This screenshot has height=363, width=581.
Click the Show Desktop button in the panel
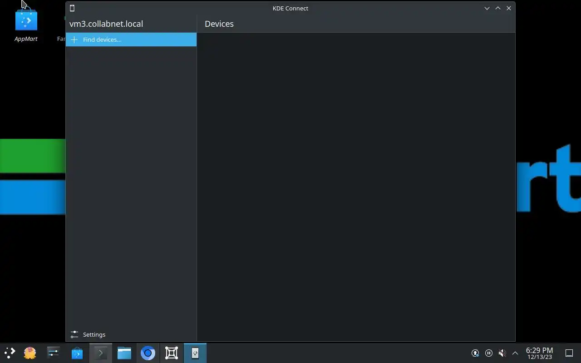(x=569, y=353)
